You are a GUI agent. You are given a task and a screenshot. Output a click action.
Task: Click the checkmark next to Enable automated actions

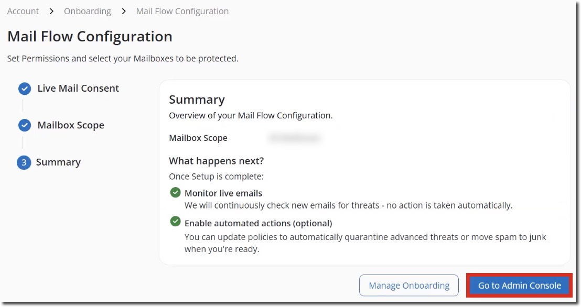[175, 222]
